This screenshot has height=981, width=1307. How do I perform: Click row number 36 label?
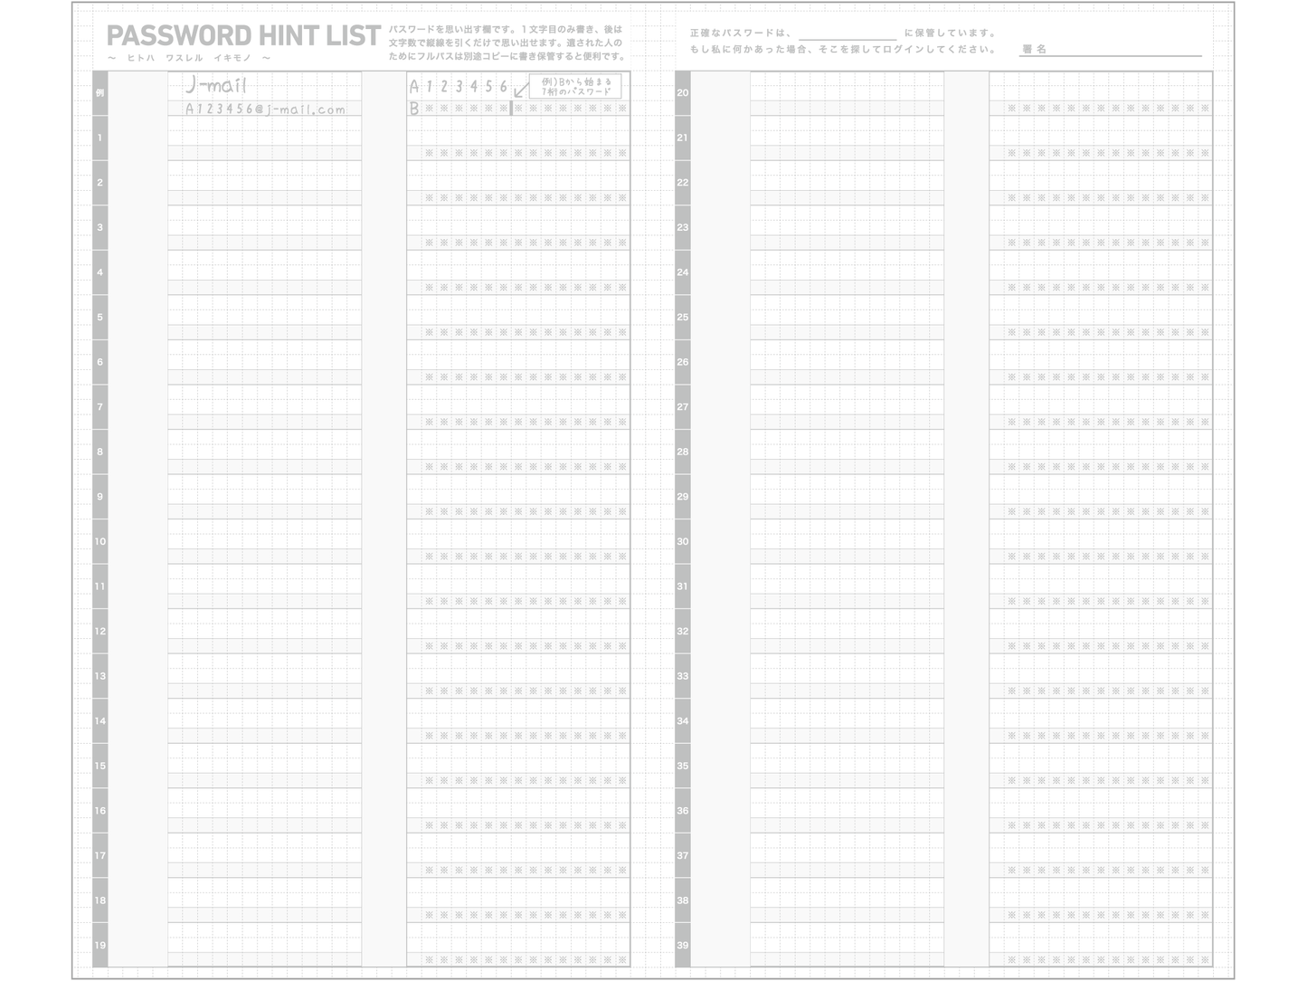pos(683,811)
